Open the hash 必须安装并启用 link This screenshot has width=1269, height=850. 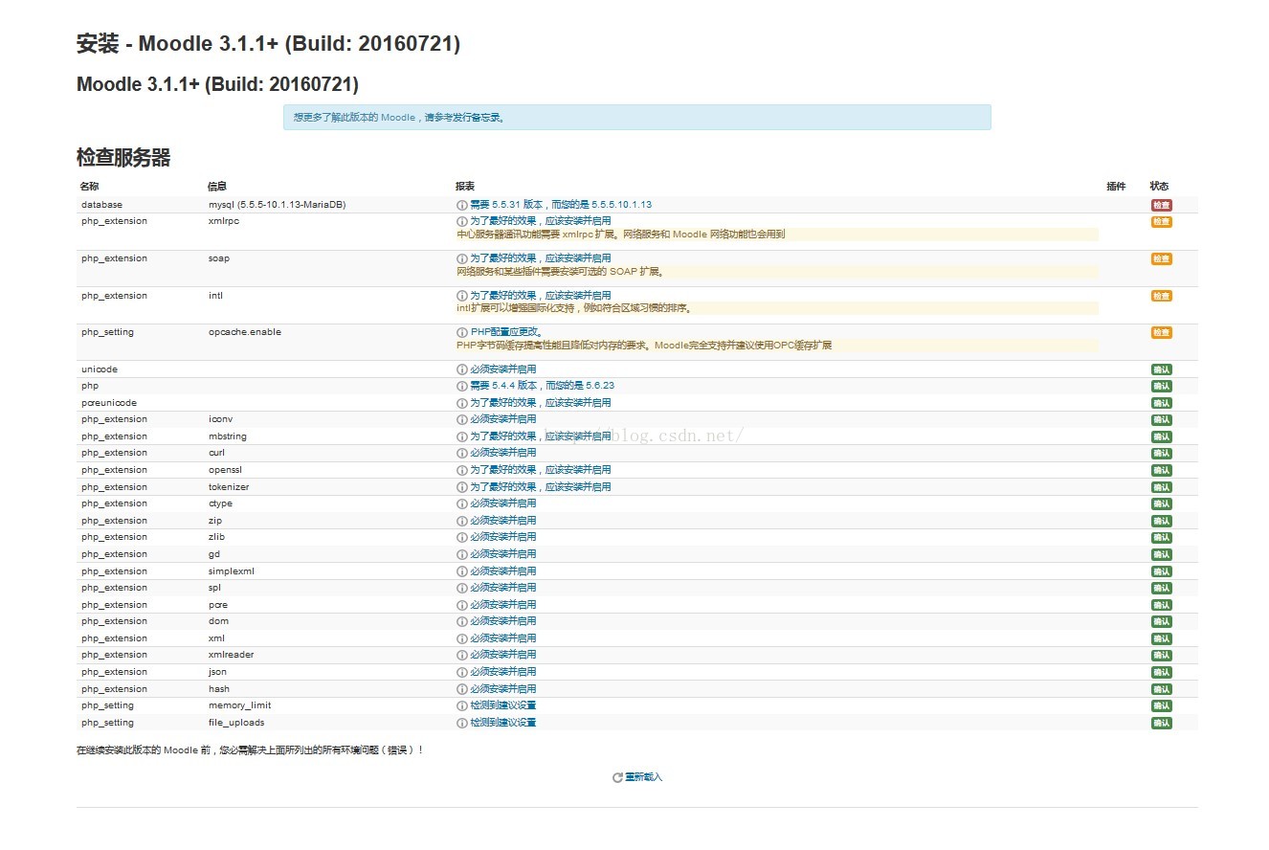pos(503,689)
